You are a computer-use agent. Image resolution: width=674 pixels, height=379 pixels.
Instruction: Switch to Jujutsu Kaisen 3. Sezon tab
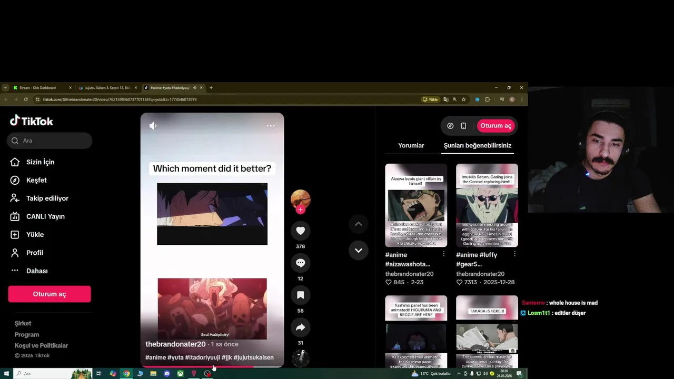click(107, 88)
